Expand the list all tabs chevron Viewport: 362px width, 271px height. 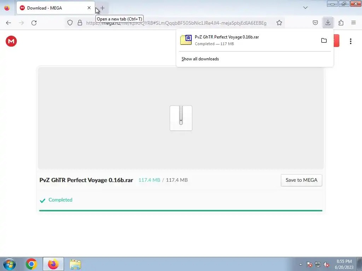click(305, 8)
